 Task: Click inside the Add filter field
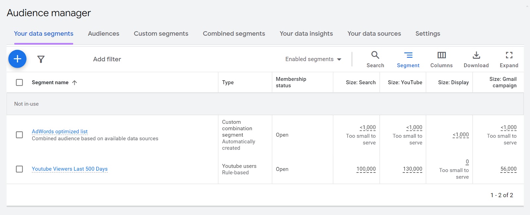click(x=107, y=59)
